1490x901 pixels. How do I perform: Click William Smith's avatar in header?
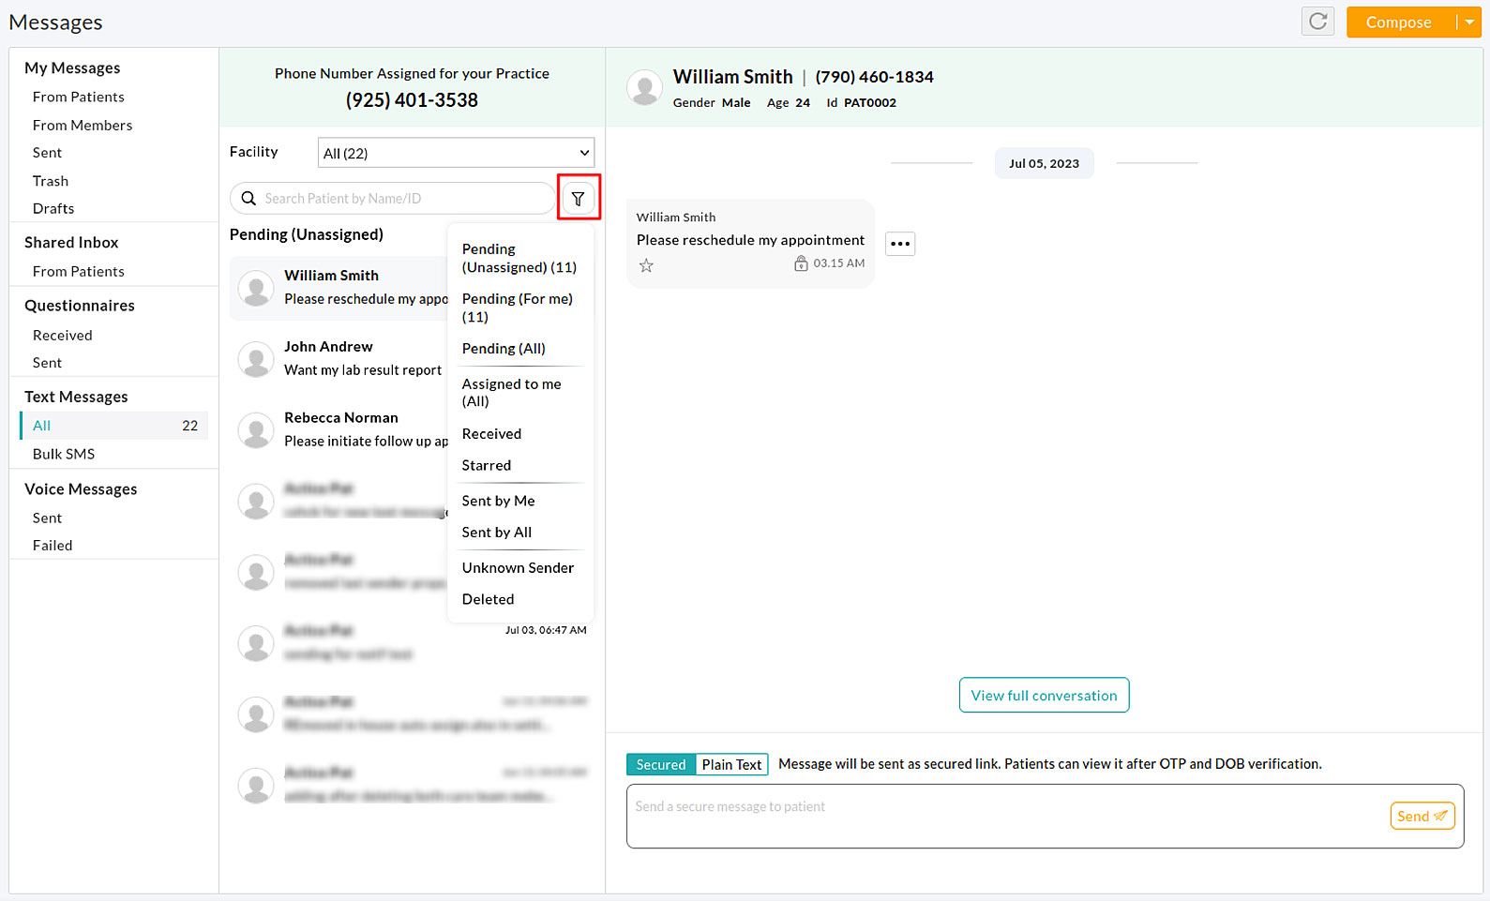pos(644,88)
